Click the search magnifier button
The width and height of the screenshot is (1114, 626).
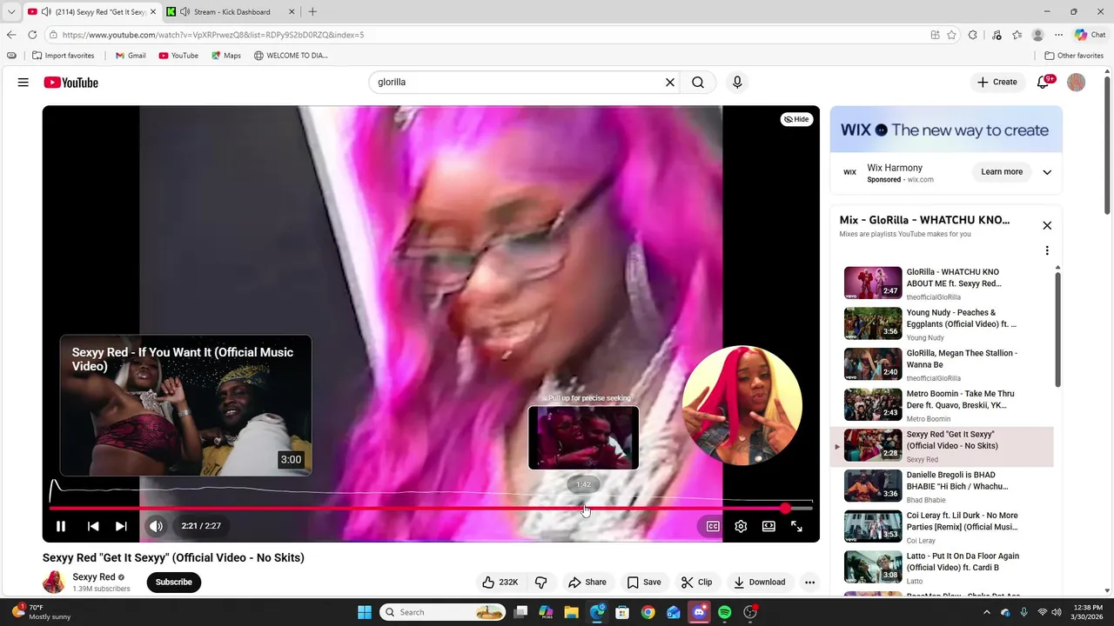click(x=698, y=83)
